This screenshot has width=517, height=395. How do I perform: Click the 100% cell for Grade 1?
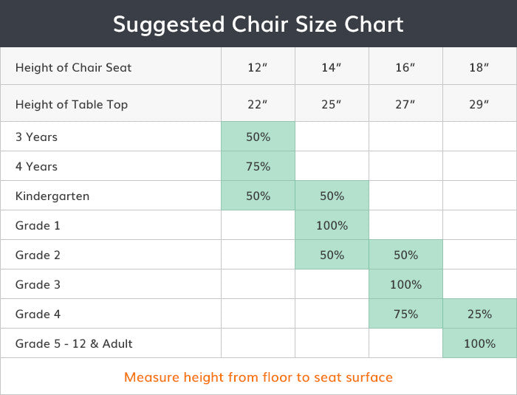pos(332,225)
